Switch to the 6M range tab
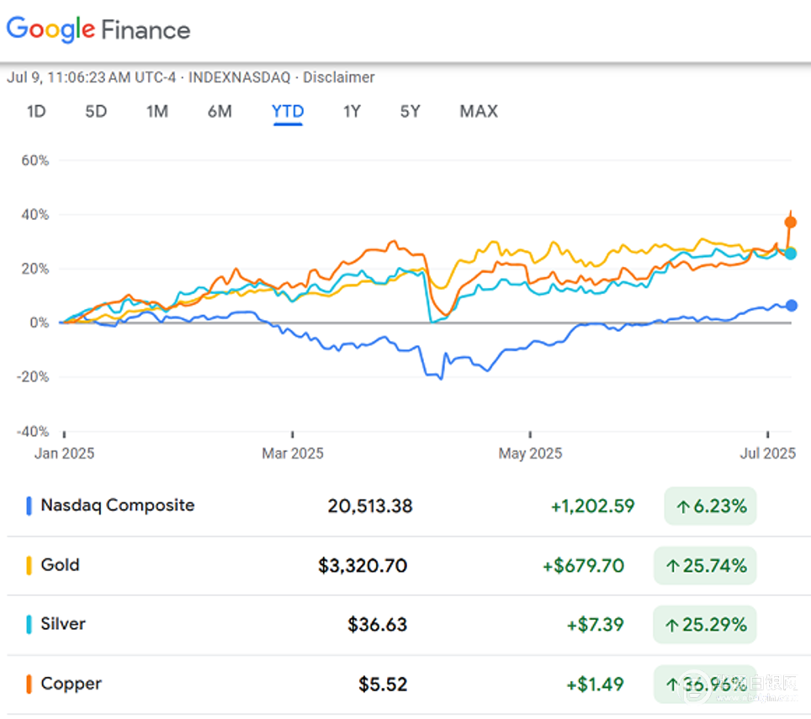This screenshot has width=811, height=719. (220, 111)
